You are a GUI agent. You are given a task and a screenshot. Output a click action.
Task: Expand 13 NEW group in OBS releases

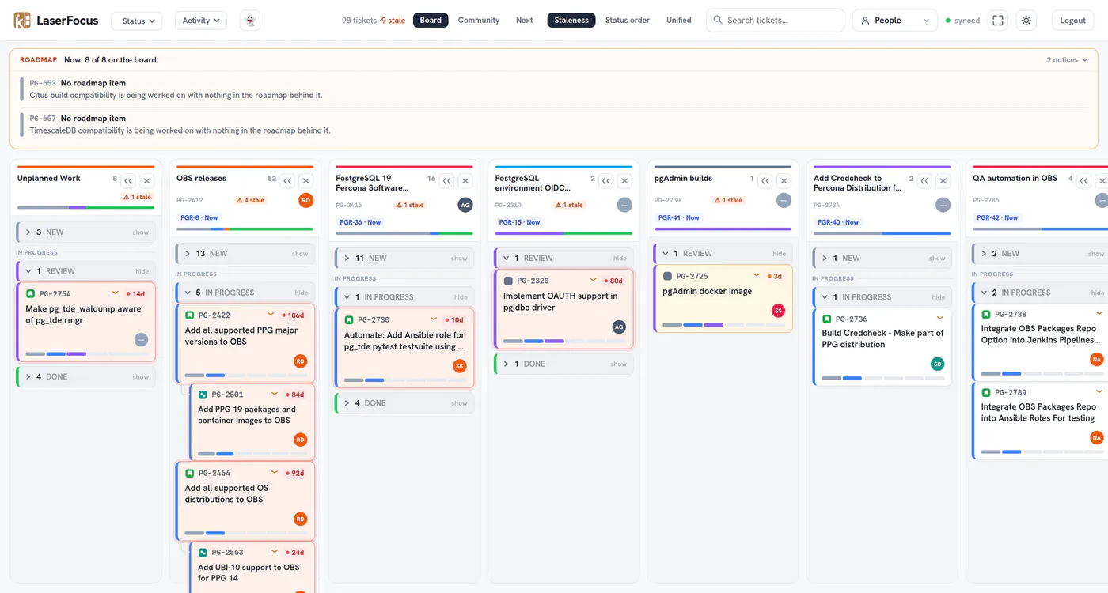pyautogui.click(x=245, y=254)
